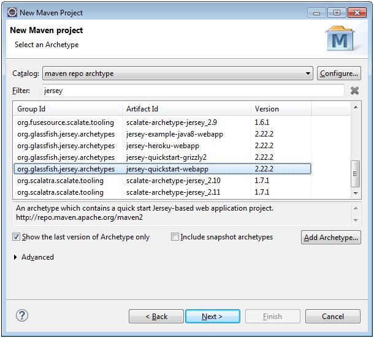Clear the filter with the X icon
The width and height of the screenshot is (374, 338).
pyautogui.click(x=354, y=91)
